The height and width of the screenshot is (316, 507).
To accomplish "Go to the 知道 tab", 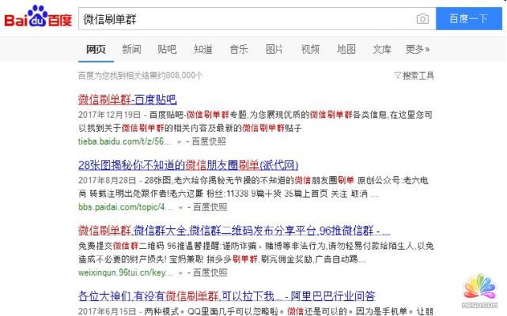I will (x=203, y=49).
